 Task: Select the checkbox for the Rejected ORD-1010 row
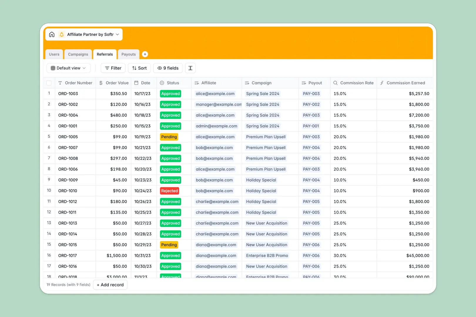pos(49,191)
